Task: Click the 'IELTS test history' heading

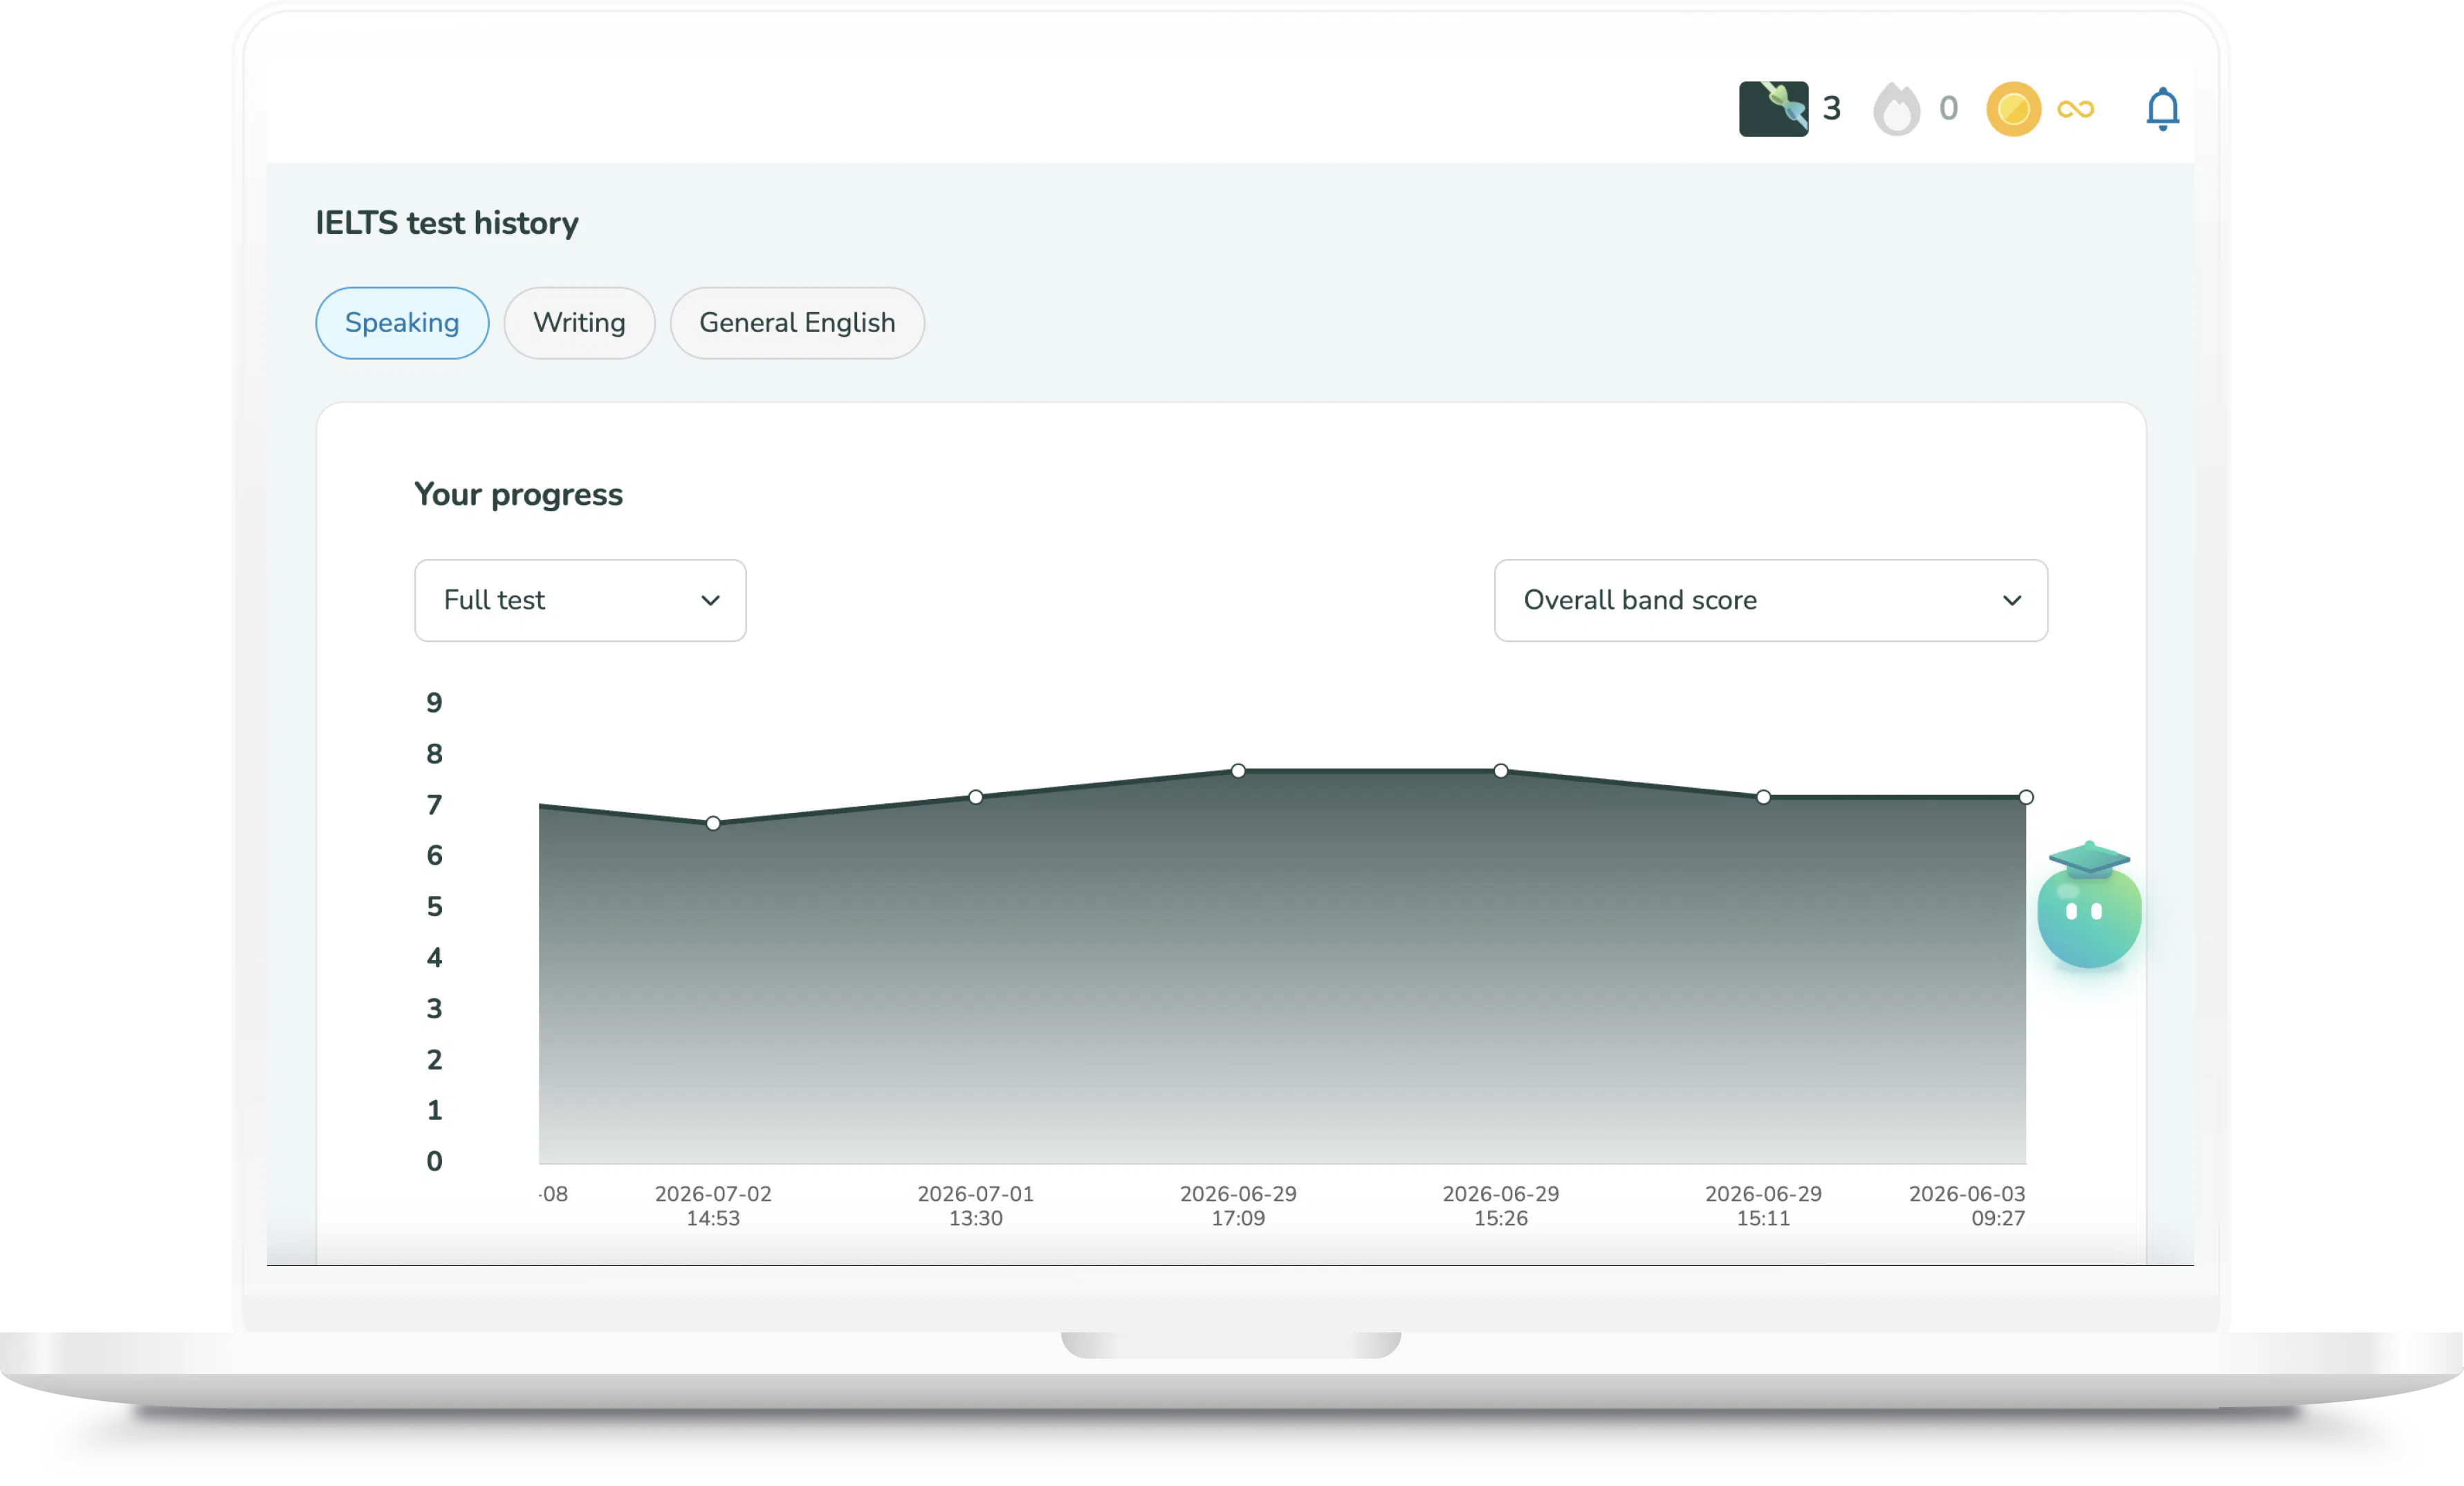Action: (447, 223)
